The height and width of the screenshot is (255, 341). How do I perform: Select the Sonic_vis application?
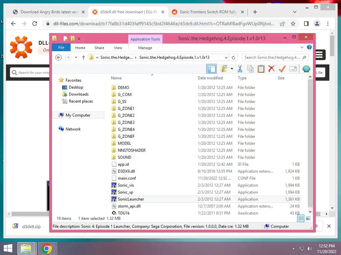click(126, 185)
